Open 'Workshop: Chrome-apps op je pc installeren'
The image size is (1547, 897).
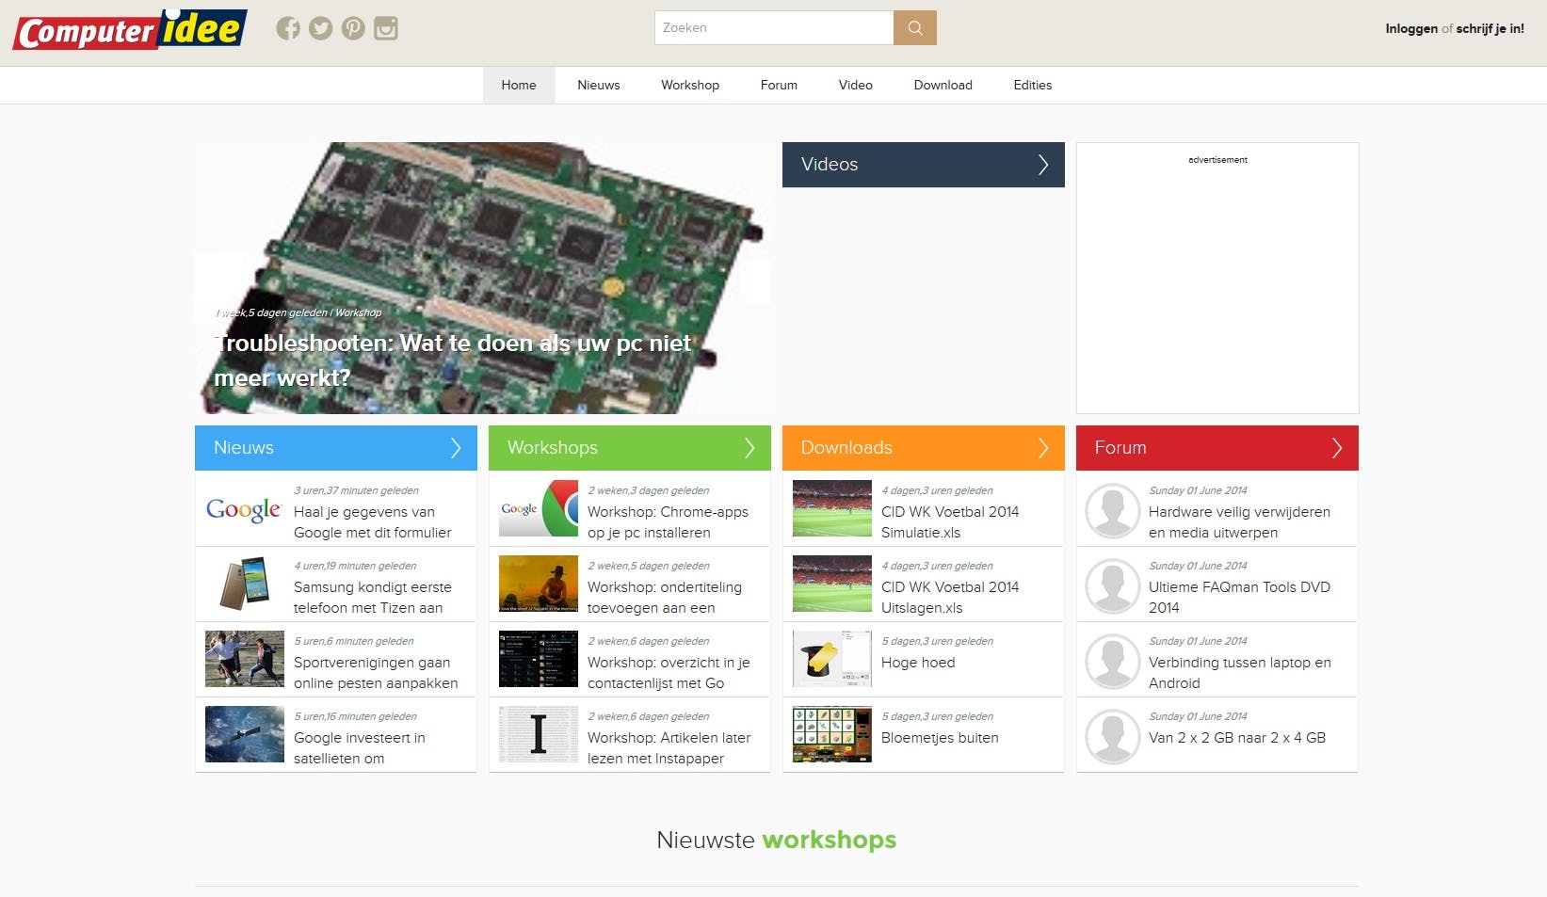coord(668,522)
